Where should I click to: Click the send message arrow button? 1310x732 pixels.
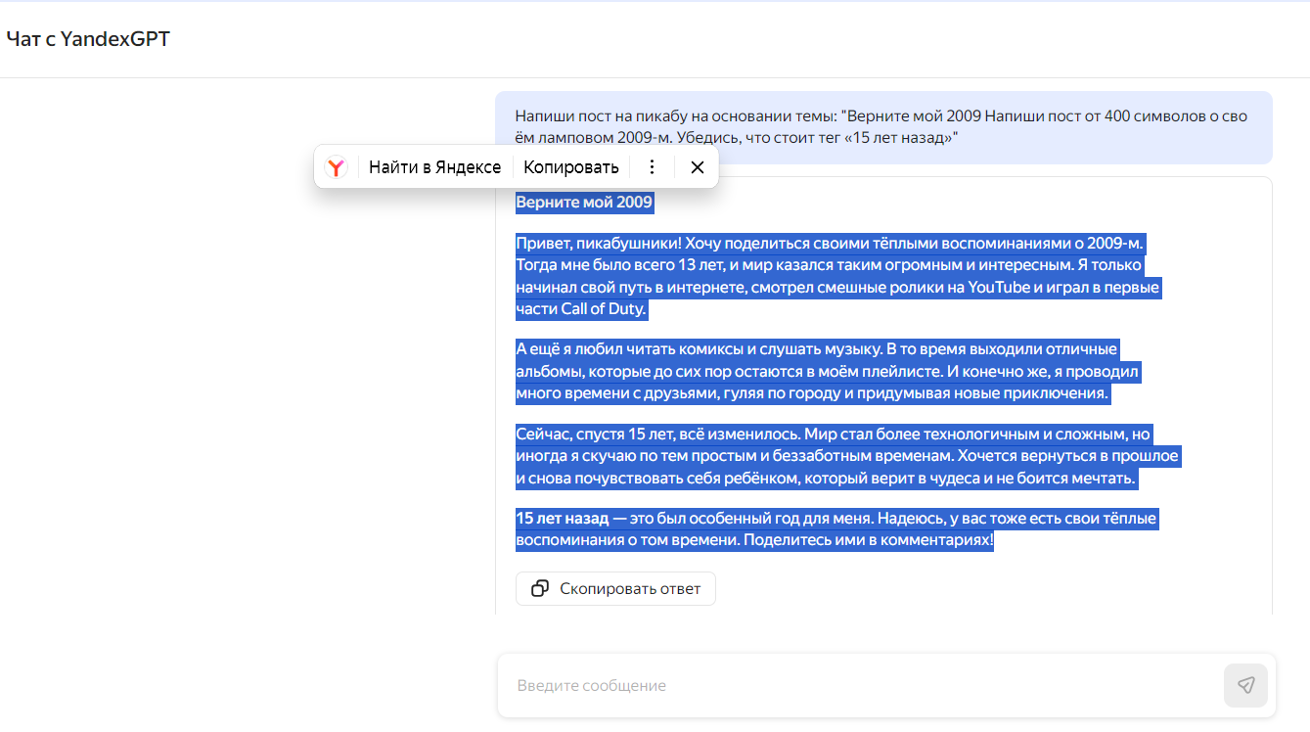[x=1245, y=685]
